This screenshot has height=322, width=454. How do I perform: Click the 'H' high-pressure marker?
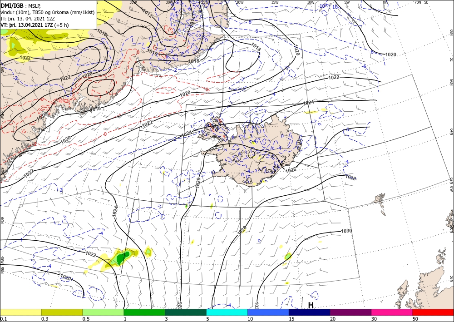point(311,305)
